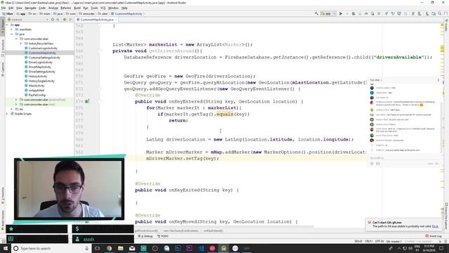Open the app run configuration dropdown
This screenshot has width=449, height=253.
click(x=328, y=13)
